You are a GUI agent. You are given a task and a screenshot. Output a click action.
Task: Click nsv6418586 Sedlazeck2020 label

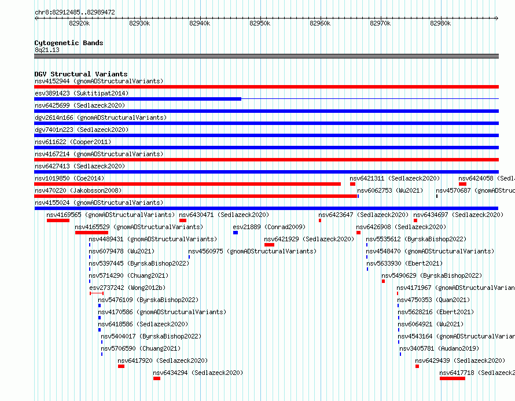tap(143, 324)
